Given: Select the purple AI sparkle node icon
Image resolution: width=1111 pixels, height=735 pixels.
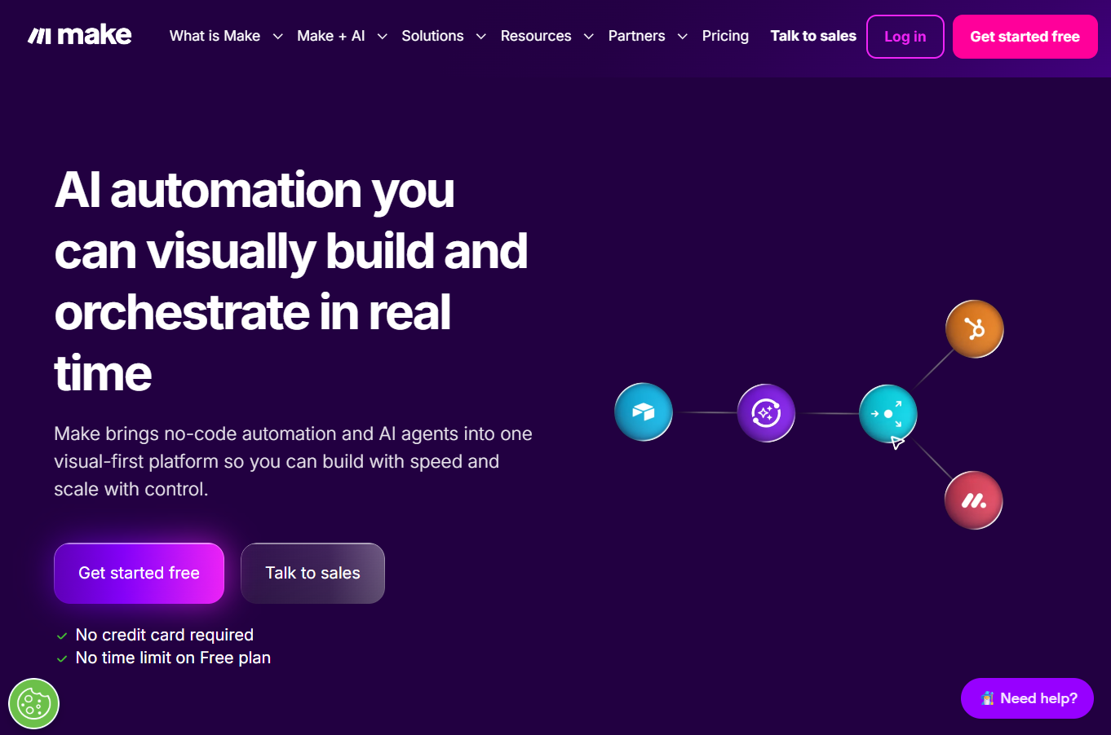Looking at the screenshot, I should (766, 413).
